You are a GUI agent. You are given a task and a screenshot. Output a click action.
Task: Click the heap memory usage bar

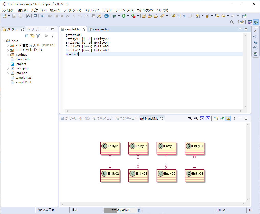120,210
